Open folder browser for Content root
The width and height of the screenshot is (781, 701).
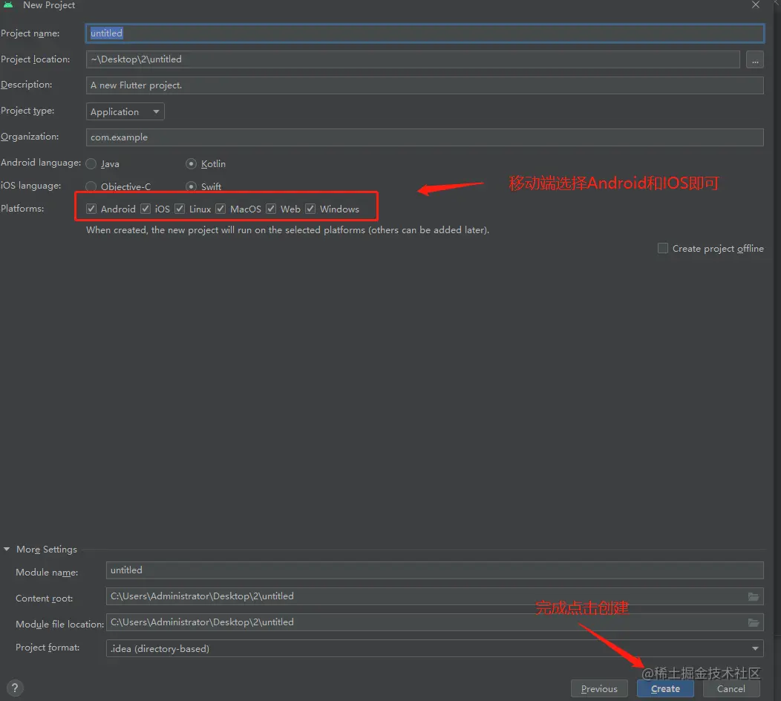coord(754,596)
